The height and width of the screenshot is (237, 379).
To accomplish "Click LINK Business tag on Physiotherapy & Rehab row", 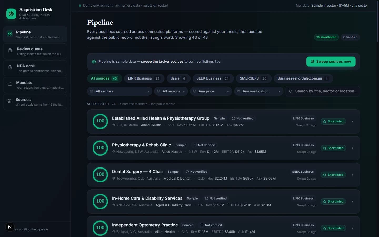I will tap(303, 145).
